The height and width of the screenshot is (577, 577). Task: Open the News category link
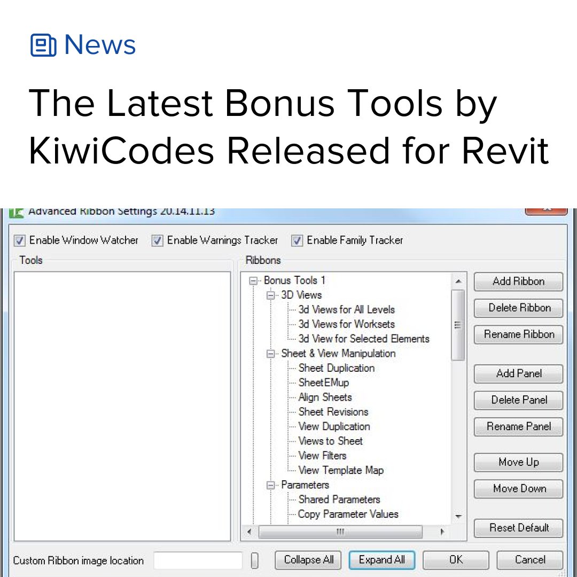tap(100, 44)
